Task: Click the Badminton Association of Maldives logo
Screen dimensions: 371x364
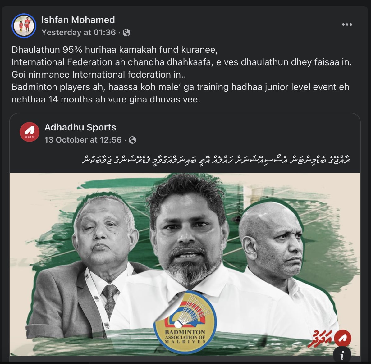Action: (185, 322)
